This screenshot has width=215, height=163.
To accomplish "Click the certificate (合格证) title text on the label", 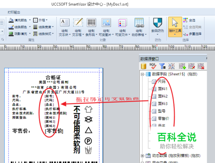I will point(53,78).
